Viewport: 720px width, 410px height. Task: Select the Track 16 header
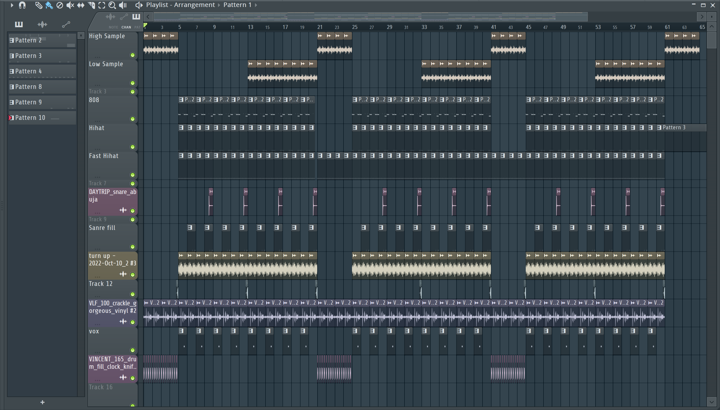pyautogui.click(x=113, y=395)
